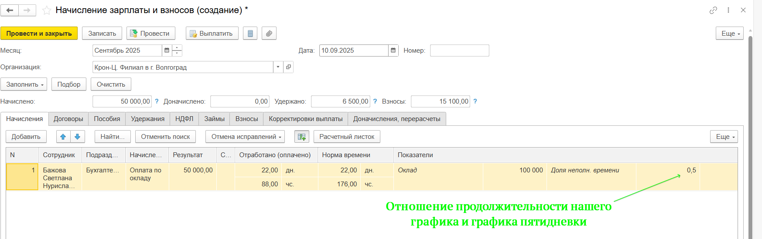Move row down with blue arrow

[x=77, y=137]
